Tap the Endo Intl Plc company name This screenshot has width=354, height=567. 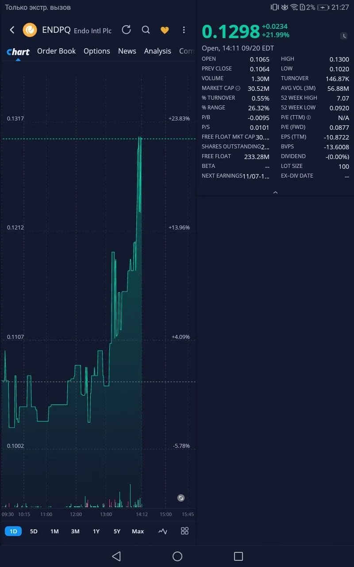tap(92, 31)
